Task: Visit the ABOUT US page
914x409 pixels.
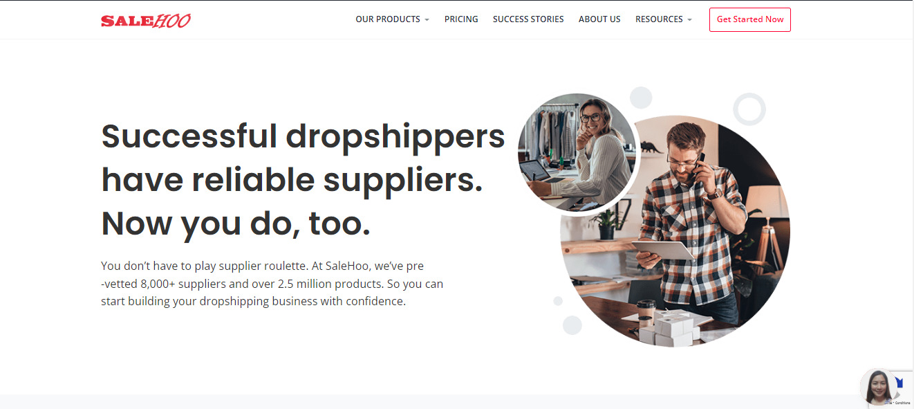Action: [599, 19]
